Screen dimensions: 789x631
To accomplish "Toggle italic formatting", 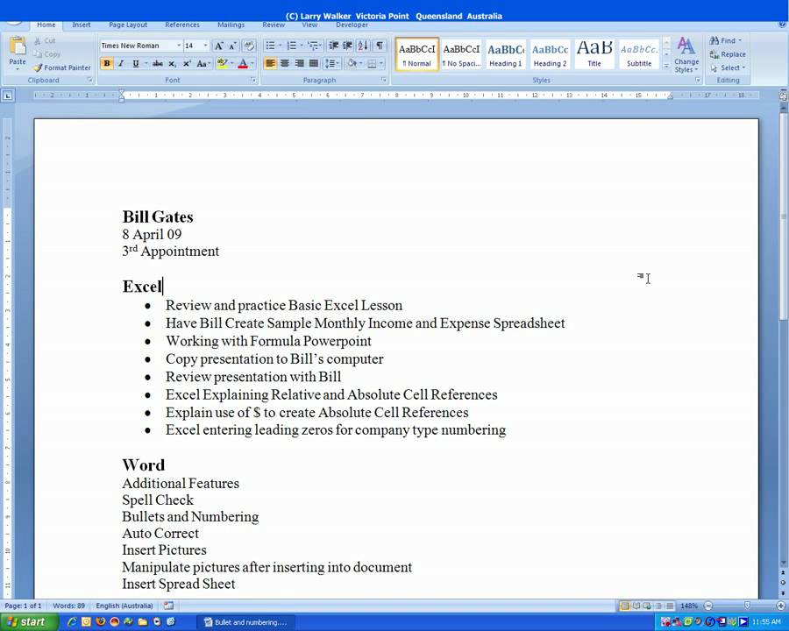I will [x=121, y=63].
